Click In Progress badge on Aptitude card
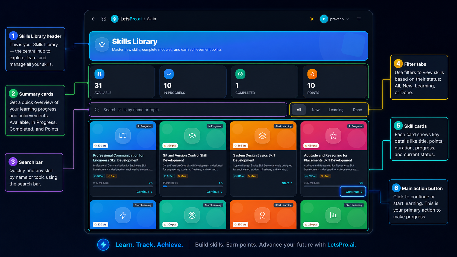 [x=355, y=126]
